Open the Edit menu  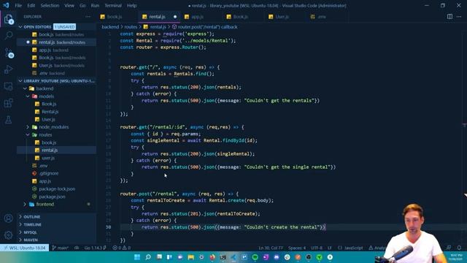coord(31,5)
